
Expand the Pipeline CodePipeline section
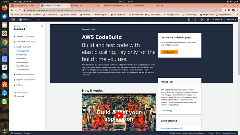15,80
